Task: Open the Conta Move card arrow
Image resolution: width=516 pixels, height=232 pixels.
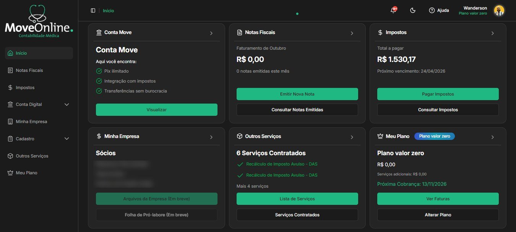Action: [211, 33]
